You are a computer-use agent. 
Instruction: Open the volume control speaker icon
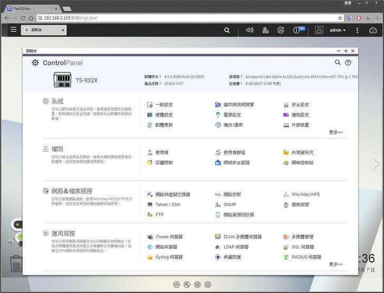(249, 30)
